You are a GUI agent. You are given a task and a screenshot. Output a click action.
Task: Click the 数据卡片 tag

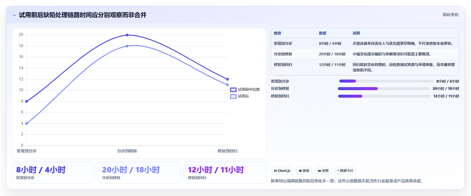point(345,171)
